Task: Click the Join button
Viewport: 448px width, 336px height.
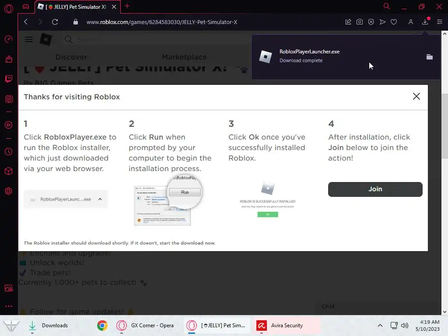Action: (375, 189)
